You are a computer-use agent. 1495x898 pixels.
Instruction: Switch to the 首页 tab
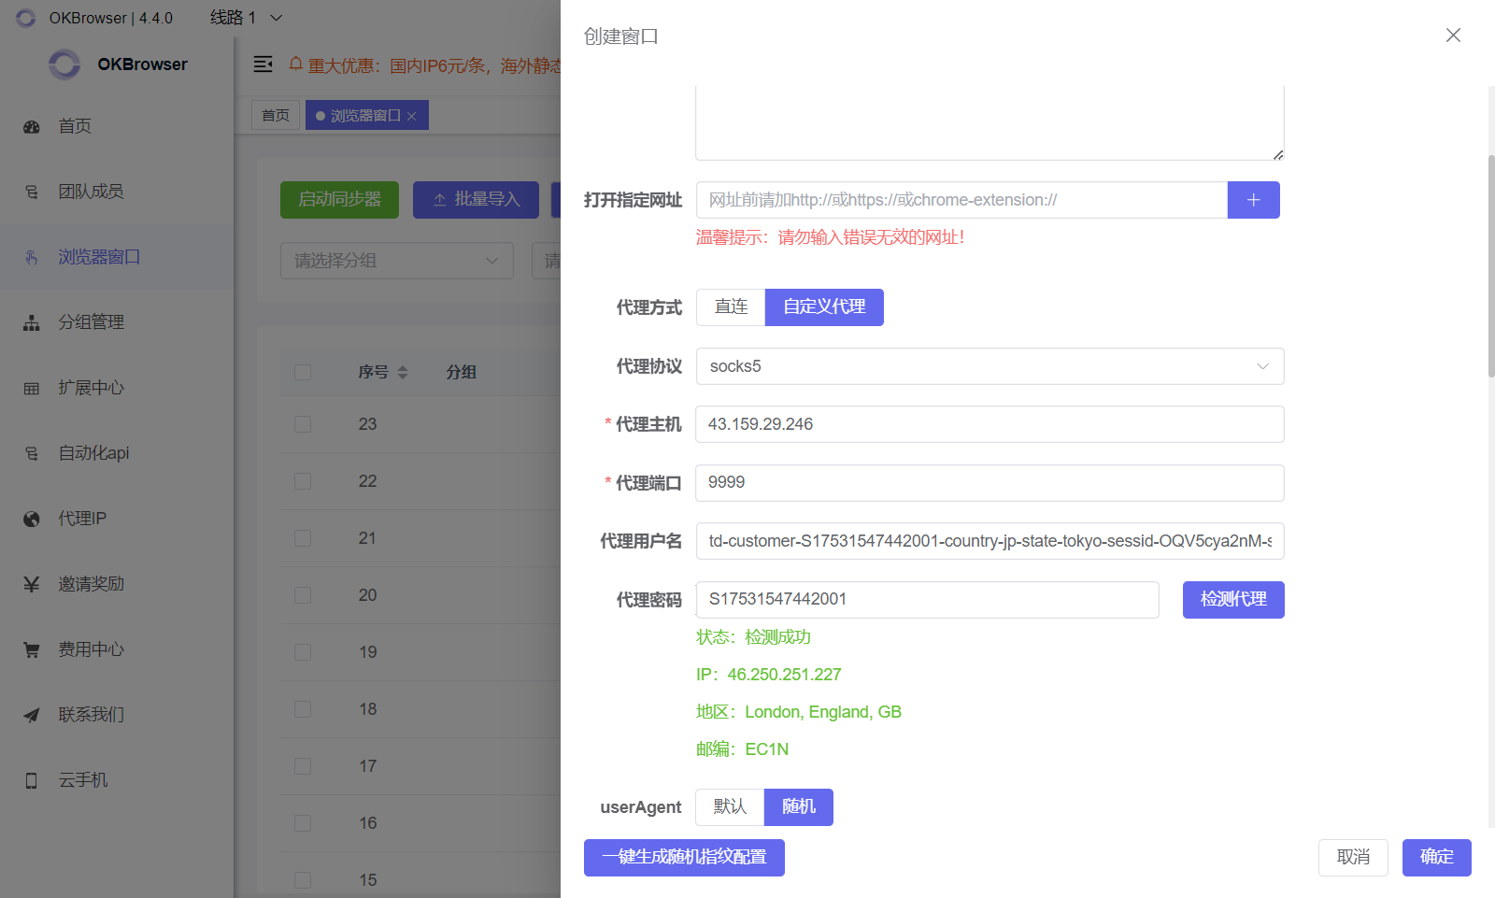275,114
